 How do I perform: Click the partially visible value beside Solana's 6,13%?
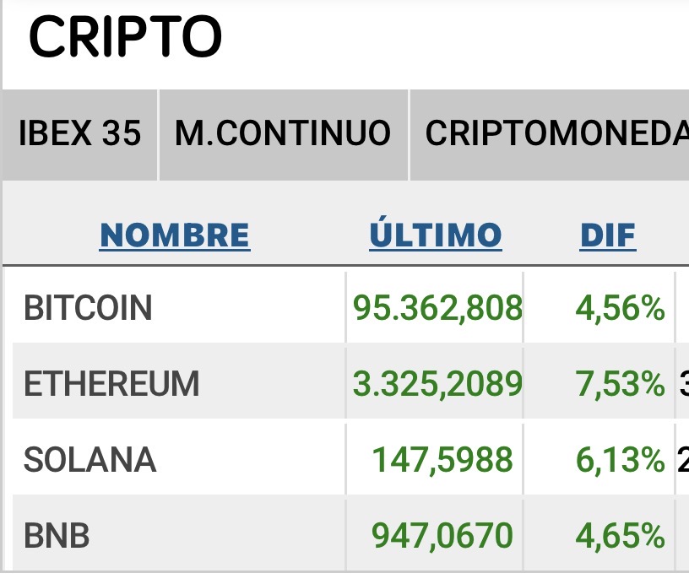click(683, 460)
